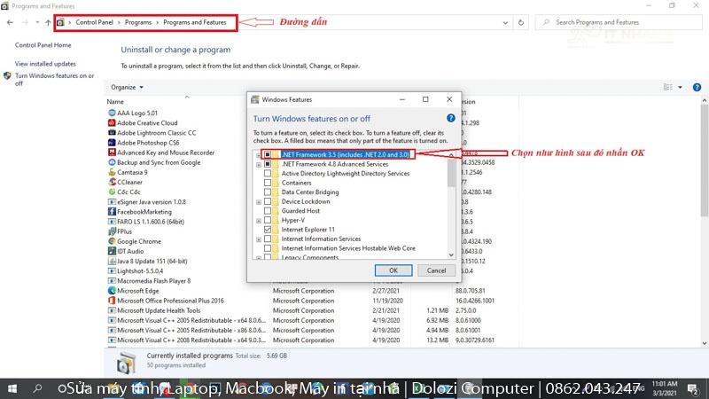The width and height of the screenshot is (709, 399).
Task: Open the address bar history dropdown
Action: (505, 23)
